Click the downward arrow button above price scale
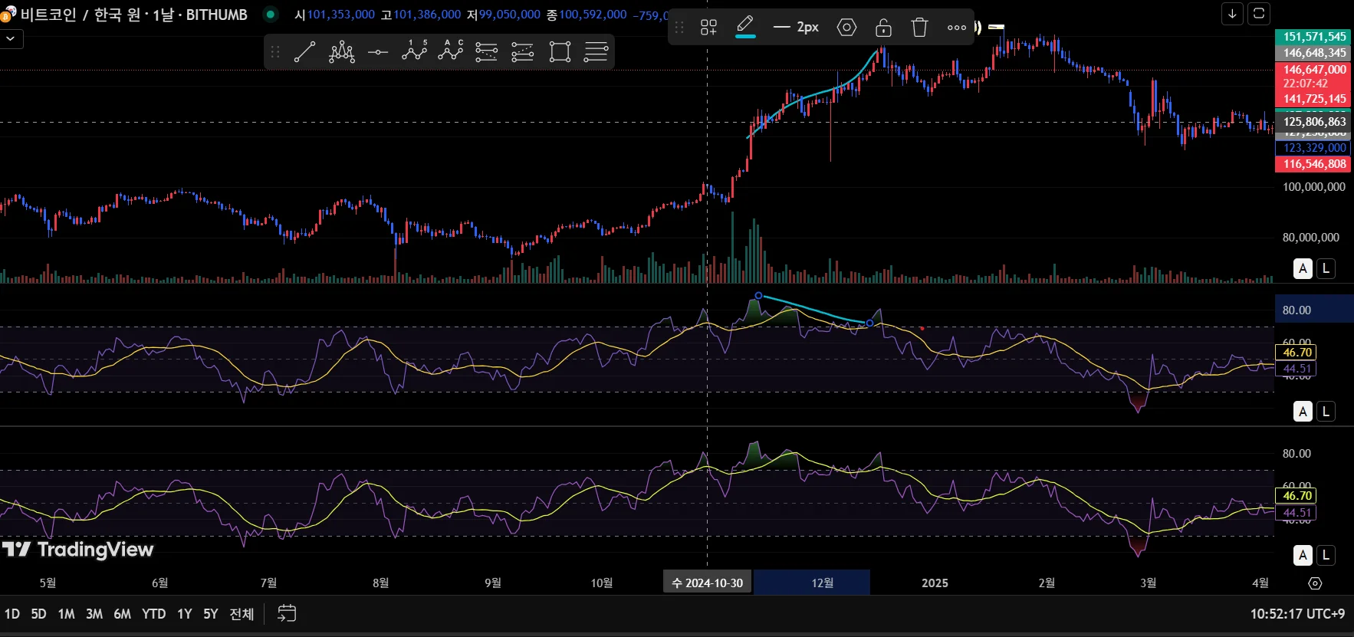Image resolution: width=1354 pixels, height=637 pixels. [x=1232, y=14]
